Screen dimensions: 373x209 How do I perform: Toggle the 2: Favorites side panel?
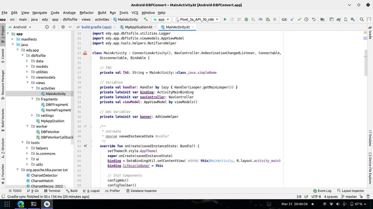[3, 174]
